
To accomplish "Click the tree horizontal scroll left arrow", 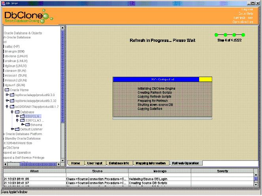I will coord(6,164).
